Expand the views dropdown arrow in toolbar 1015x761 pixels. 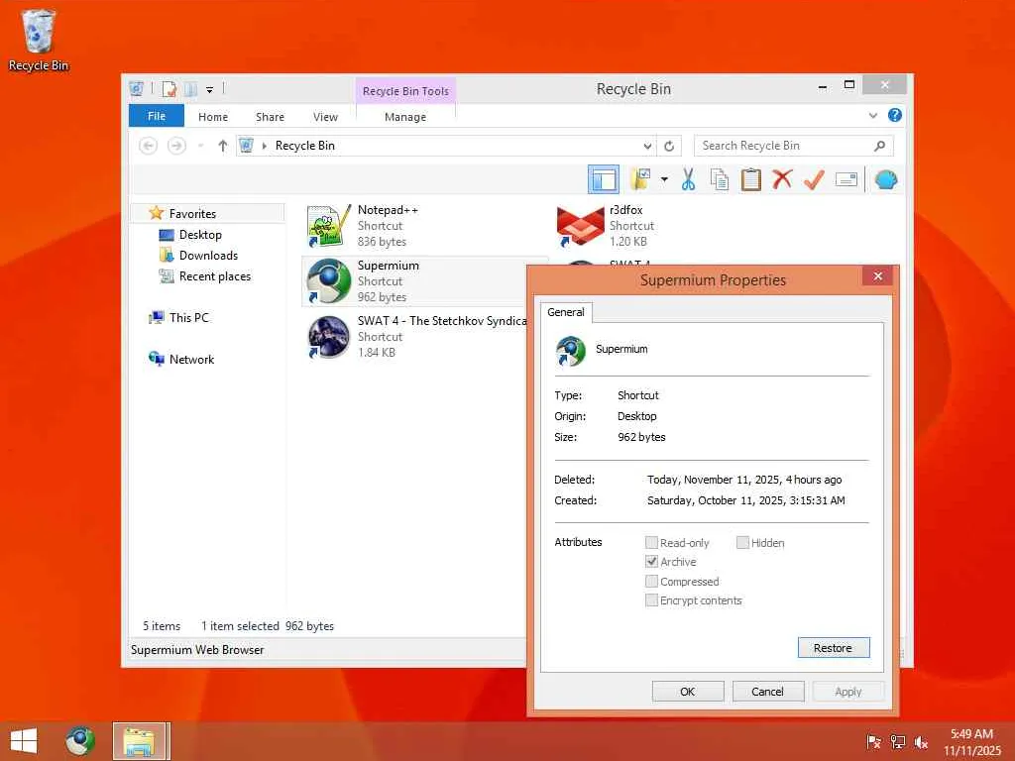pyautogui.click(x=664, y=179)
